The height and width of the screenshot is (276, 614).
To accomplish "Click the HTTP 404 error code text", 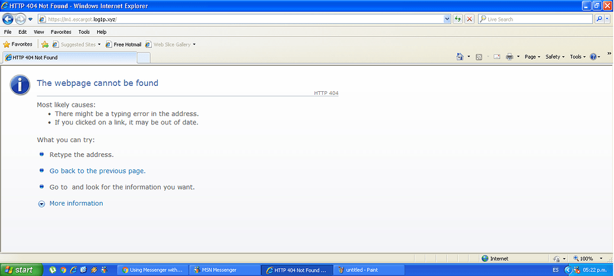I will [x=326, y=93].
